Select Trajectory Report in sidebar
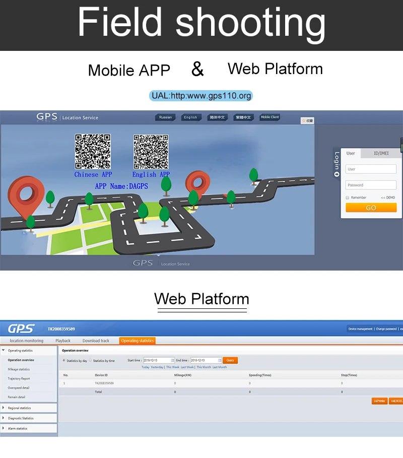This screenshot has height=458, width=403. click(19, 378)
